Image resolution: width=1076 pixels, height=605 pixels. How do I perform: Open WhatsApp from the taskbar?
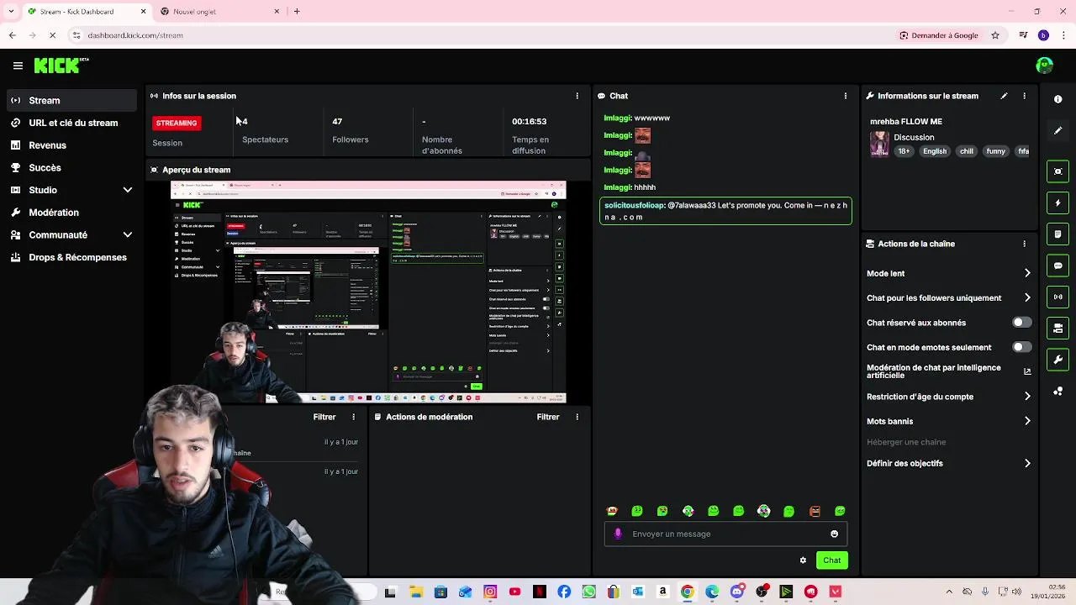coord(588,592)
